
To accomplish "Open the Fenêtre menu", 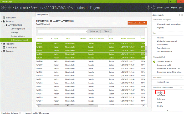I will (174, 8).
